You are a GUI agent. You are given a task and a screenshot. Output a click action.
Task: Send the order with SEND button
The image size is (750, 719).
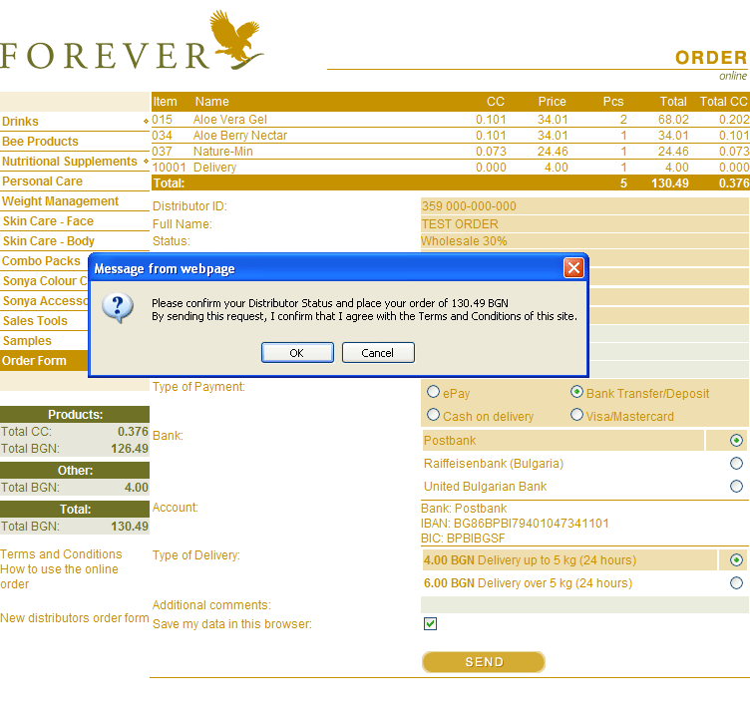[484, 662]
